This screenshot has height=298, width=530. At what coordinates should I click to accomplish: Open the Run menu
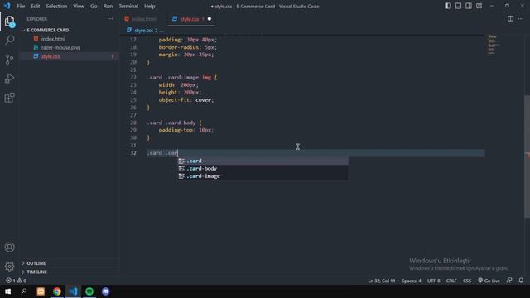point(108,6)
